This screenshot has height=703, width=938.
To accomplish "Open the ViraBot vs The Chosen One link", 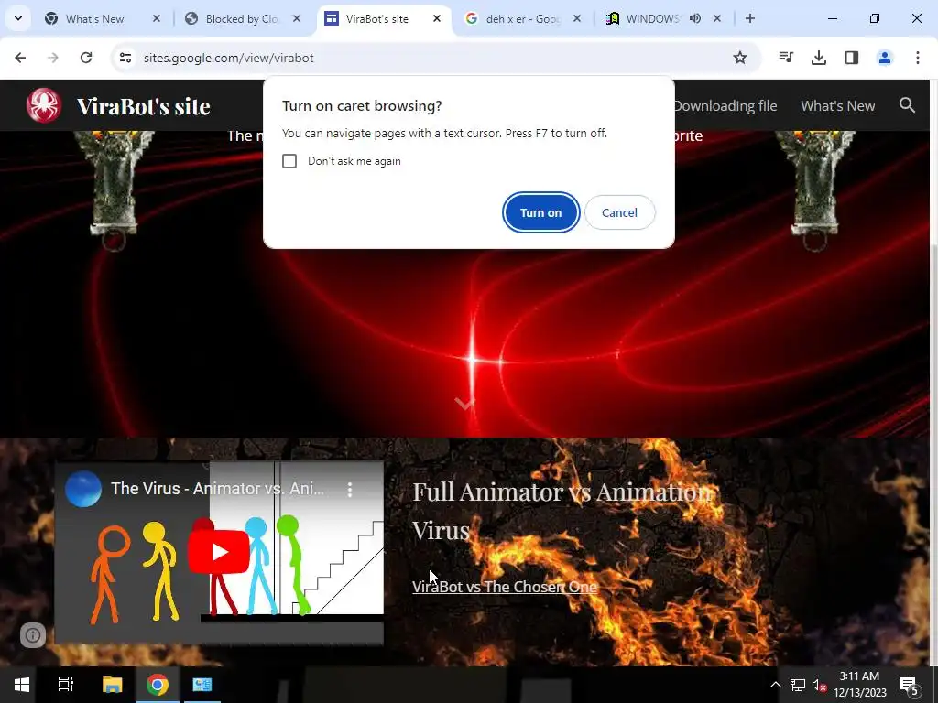I will (505, 587).
